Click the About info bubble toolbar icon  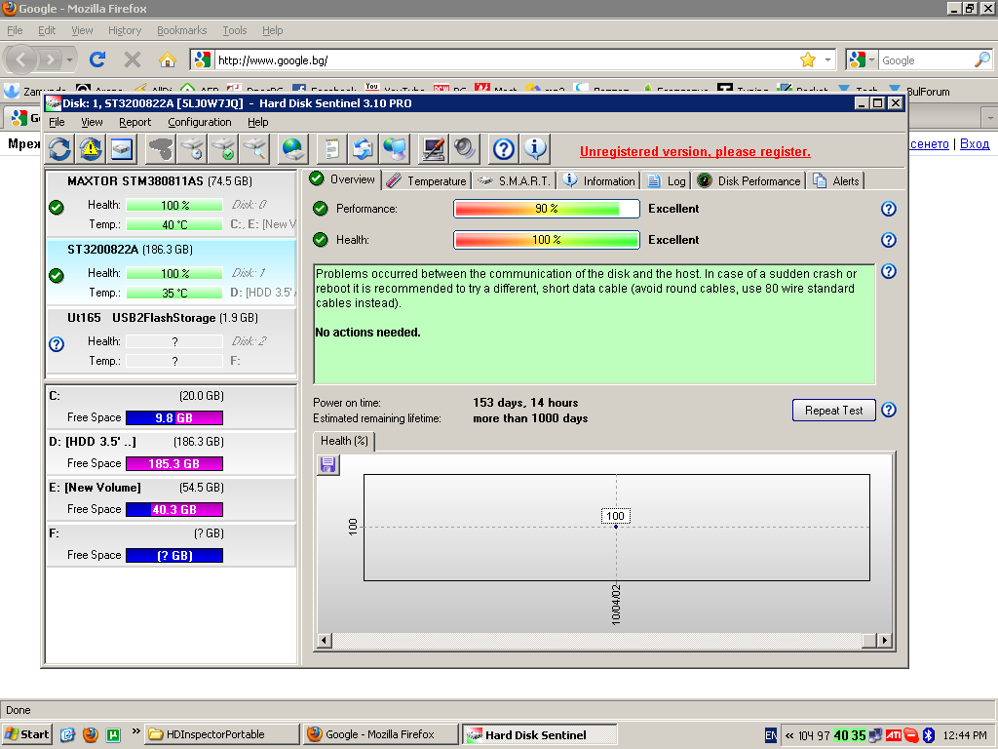pos(535,148)
